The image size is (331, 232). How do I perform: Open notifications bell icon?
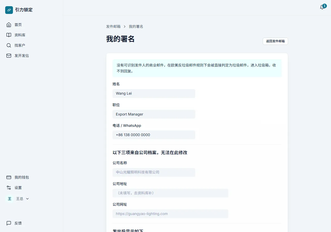click(322, 7)
